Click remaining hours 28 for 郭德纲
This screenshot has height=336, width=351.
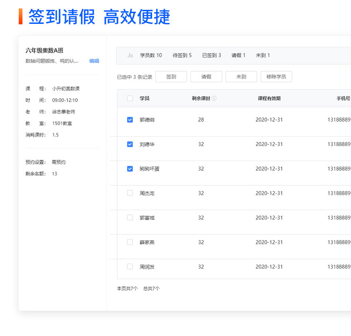point(201,120)
